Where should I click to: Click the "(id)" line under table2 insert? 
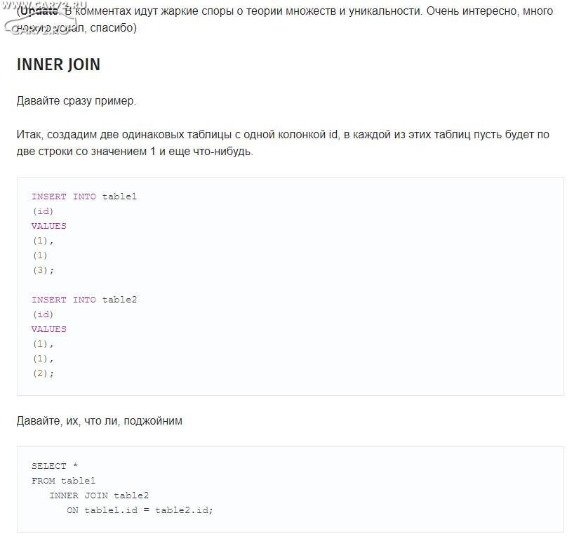[42, 314]
